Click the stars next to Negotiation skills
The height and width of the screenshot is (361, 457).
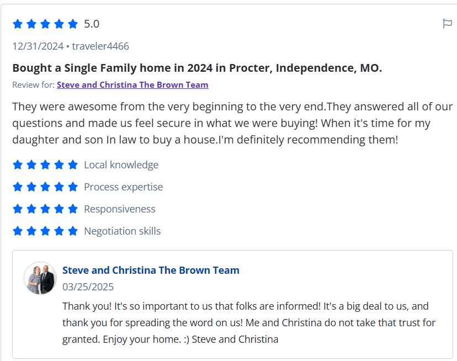pos(45,231)
